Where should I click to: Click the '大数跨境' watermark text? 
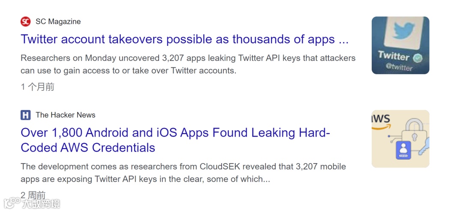tap(41, 203)
